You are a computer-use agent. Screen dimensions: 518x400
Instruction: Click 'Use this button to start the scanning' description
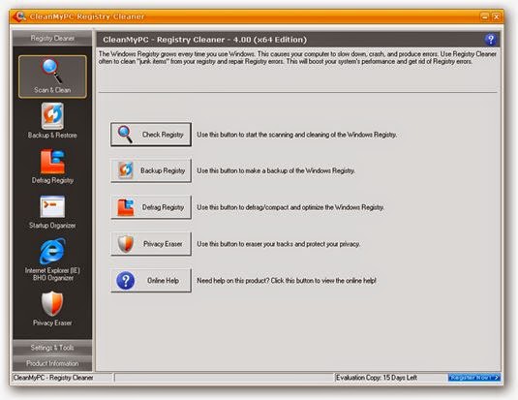point(296,135)
